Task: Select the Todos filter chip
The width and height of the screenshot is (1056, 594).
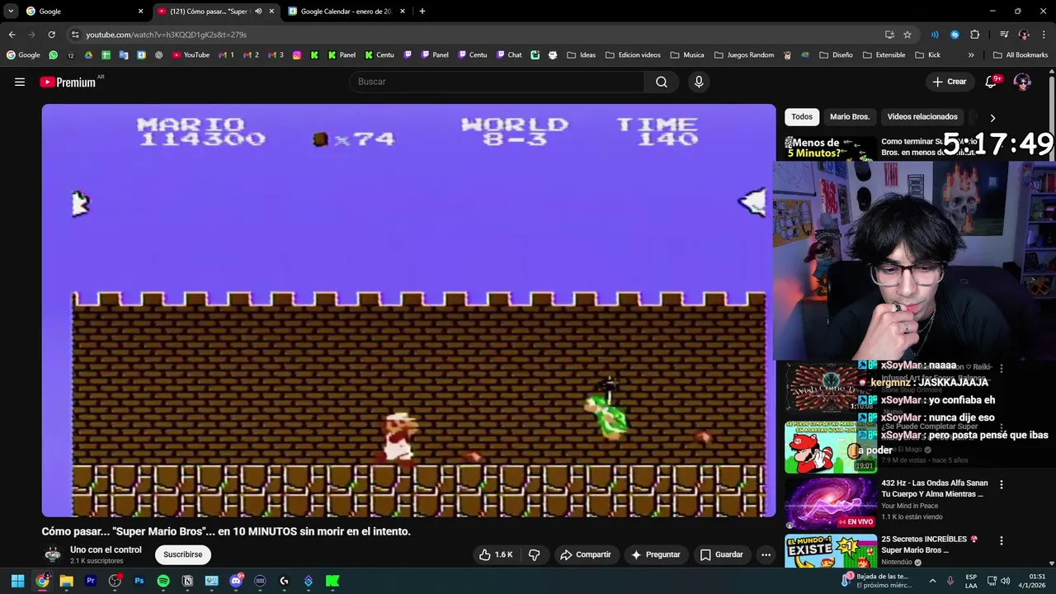Action: 802,116
